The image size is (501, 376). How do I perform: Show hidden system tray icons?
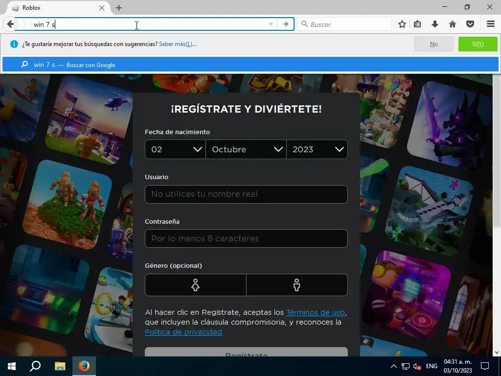coord(394,366)
